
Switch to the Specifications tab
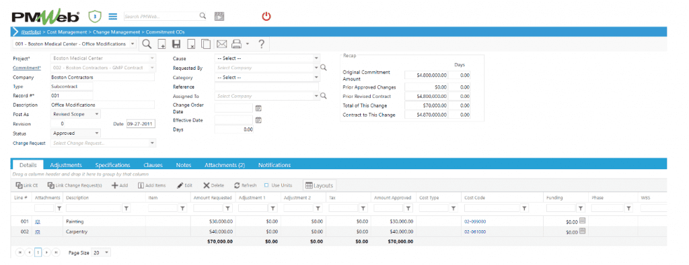coord(112,165)
